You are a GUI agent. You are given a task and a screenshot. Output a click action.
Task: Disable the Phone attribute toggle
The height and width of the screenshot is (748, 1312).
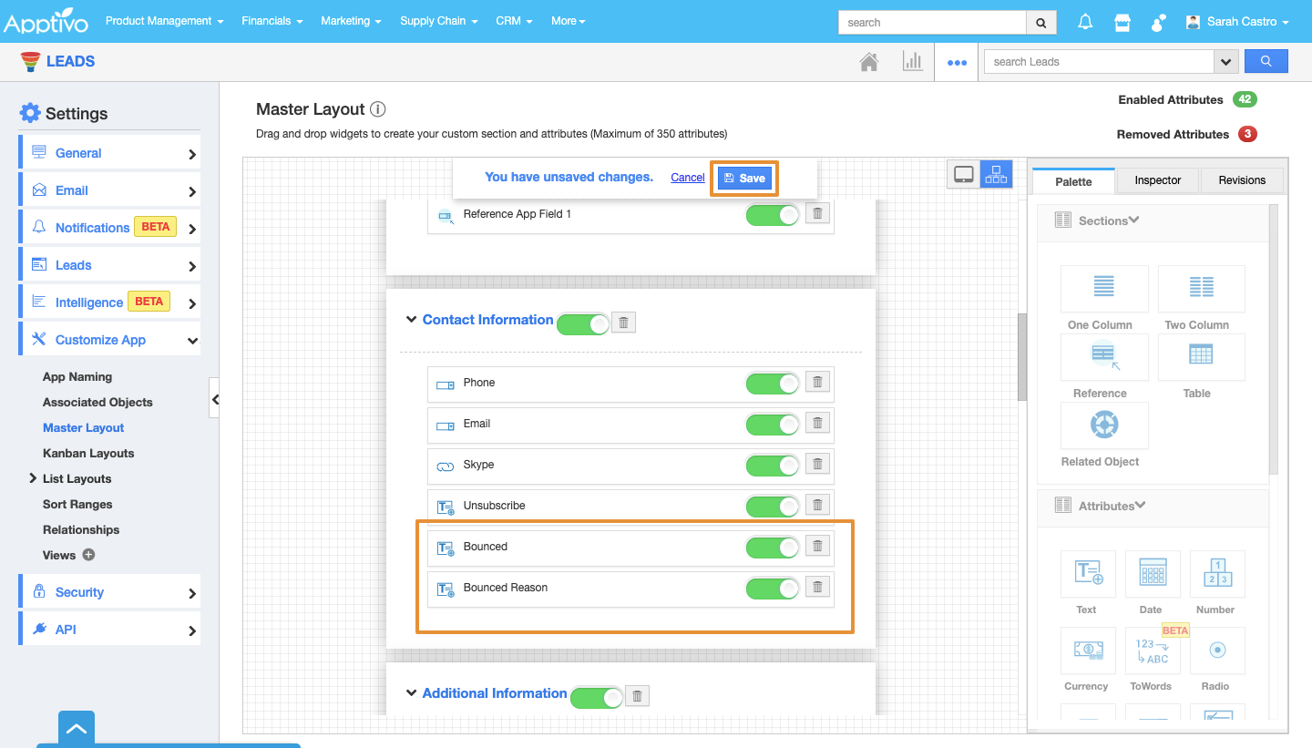pos(772,384)
